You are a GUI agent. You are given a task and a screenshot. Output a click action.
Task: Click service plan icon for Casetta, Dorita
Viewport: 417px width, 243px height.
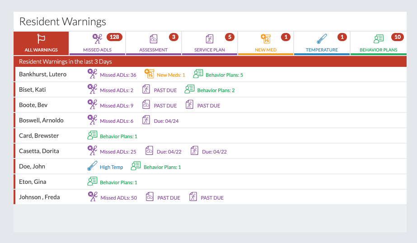(194, 151)
